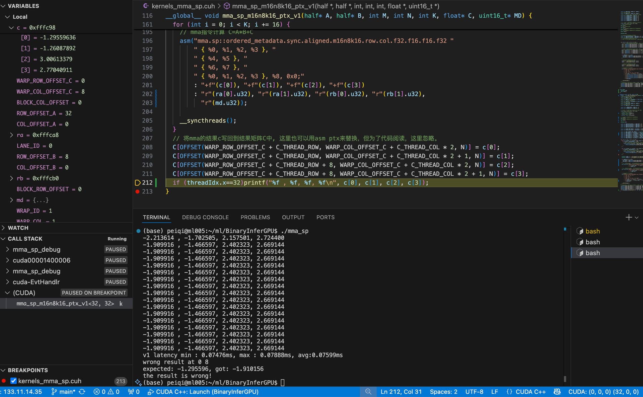Collapse the c array variable
The height and width of the screenshot is (397, 643).
pos(11,27)
